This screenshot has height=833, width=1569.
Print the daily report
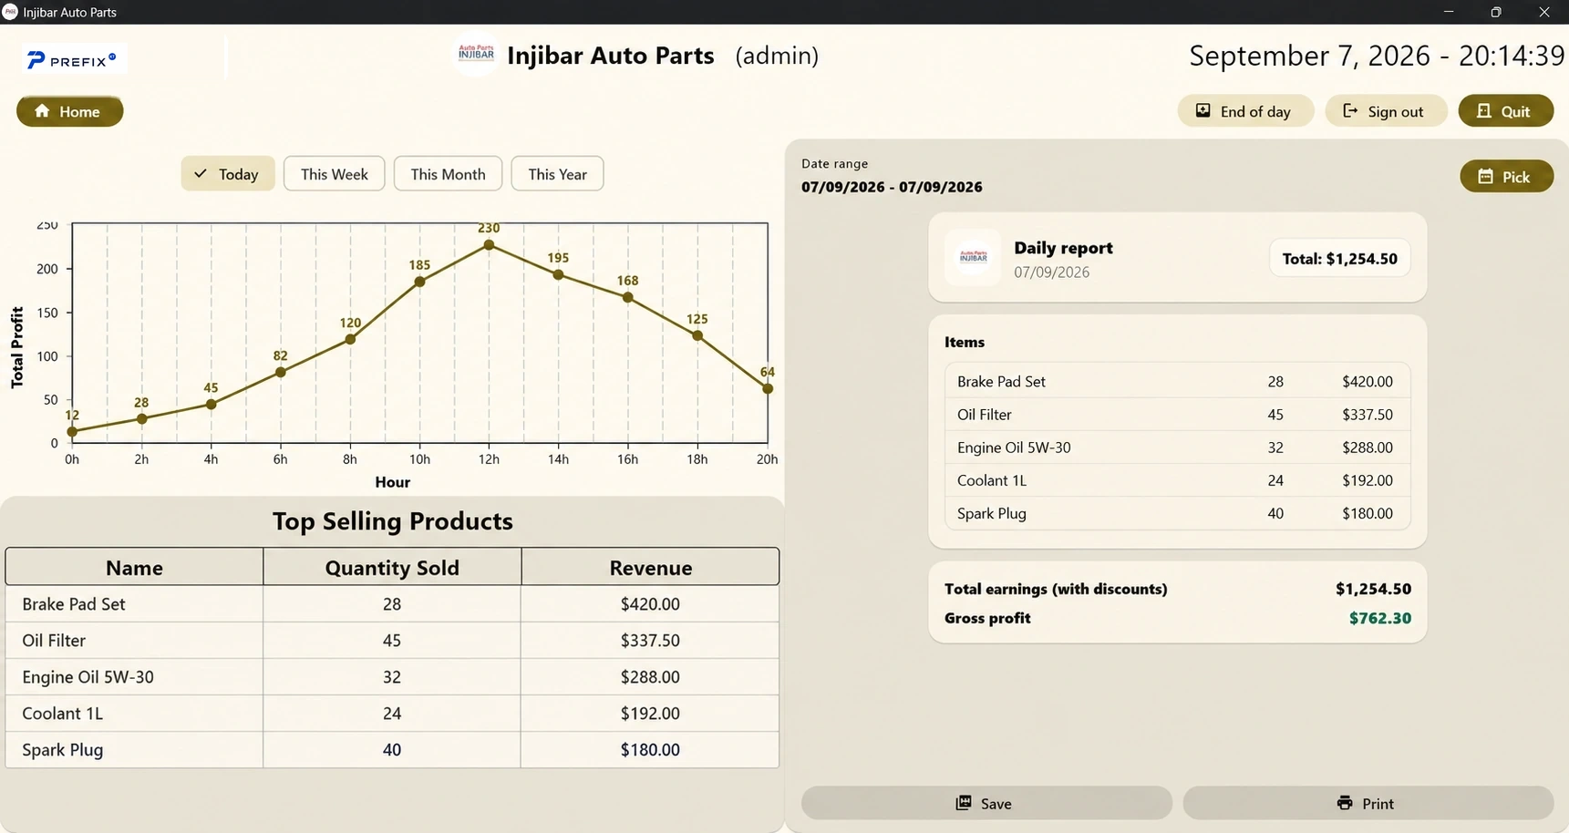(1368, 803)
